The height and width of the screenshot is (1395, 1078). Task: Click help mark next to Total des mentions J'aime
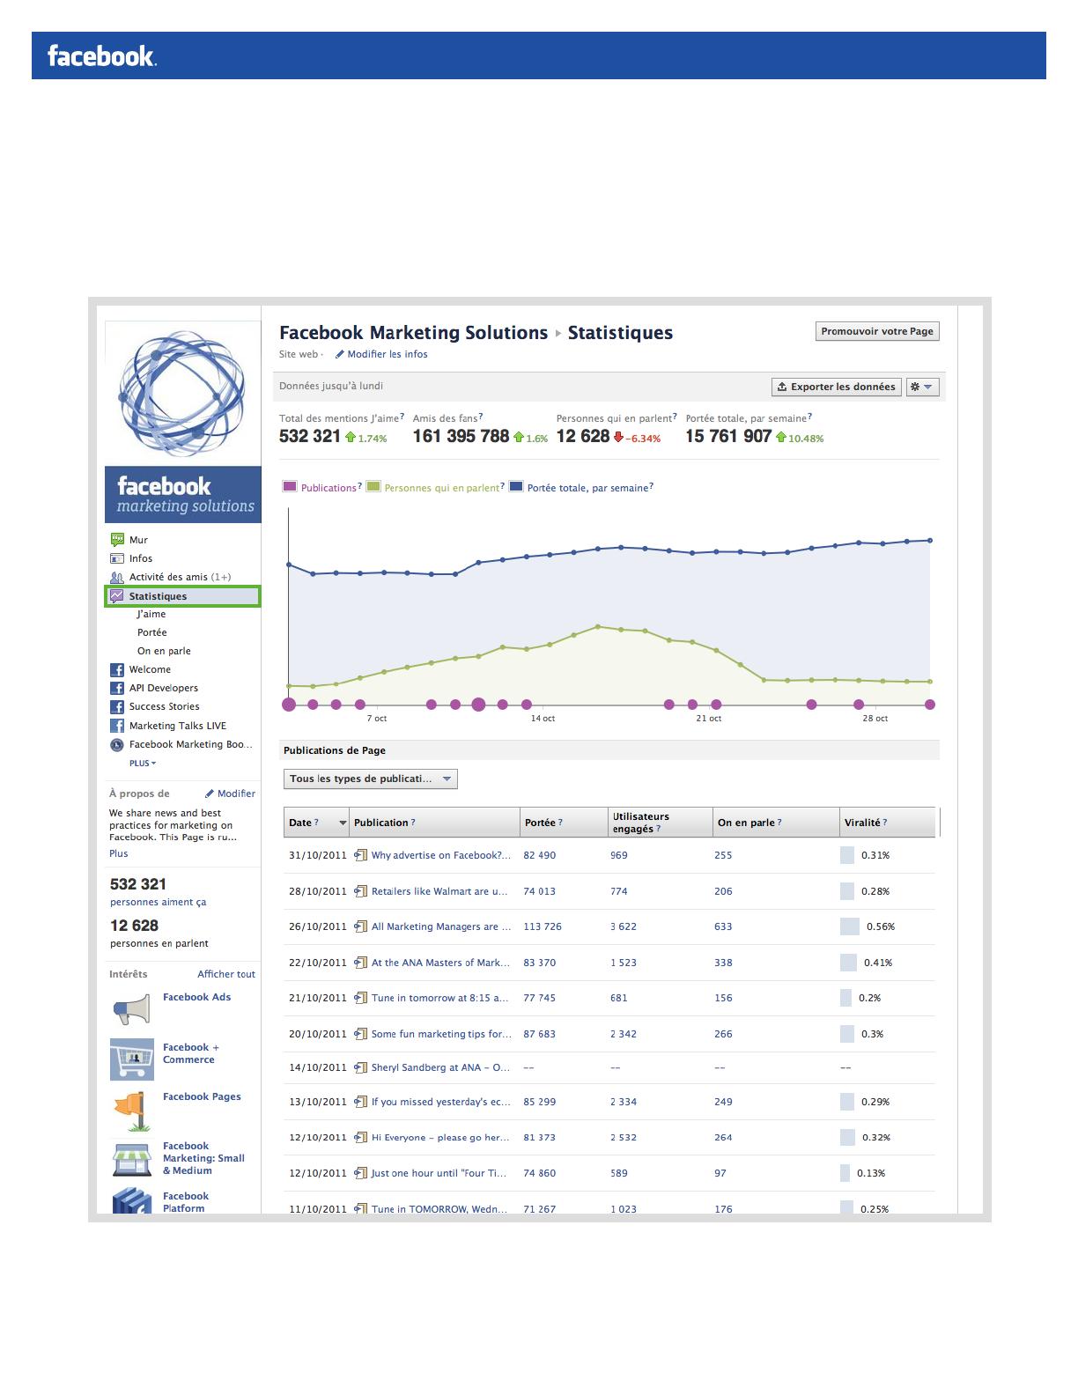[402, 417]
